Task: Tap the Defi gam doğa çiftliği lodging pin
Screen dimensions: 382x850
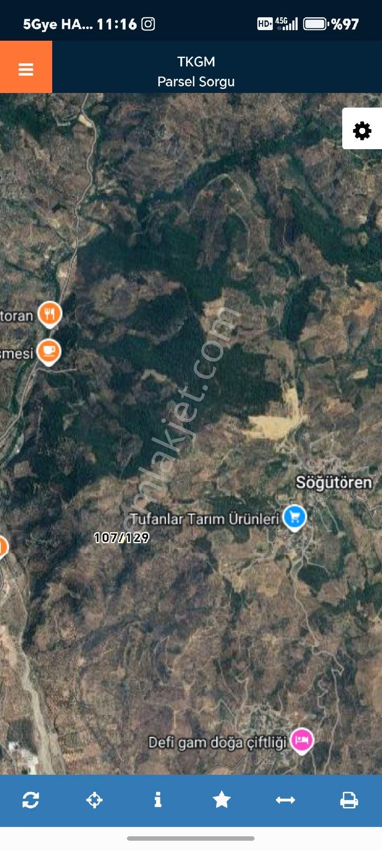Action: point(302,741)
